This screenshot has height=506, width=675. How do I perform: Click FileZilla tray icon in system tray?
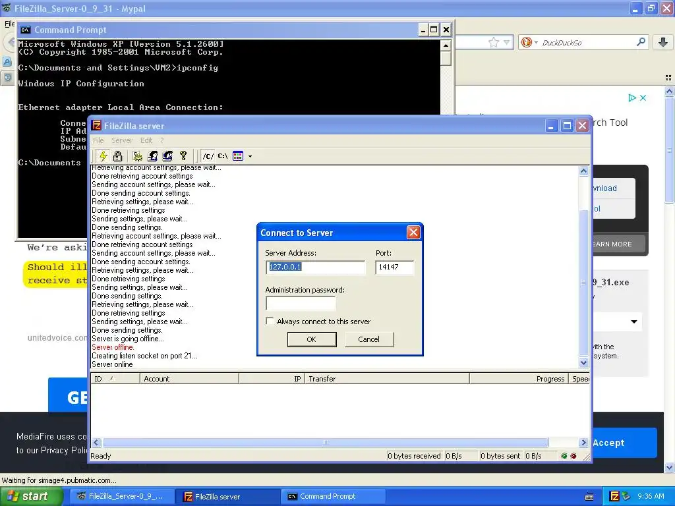[614, 496]
